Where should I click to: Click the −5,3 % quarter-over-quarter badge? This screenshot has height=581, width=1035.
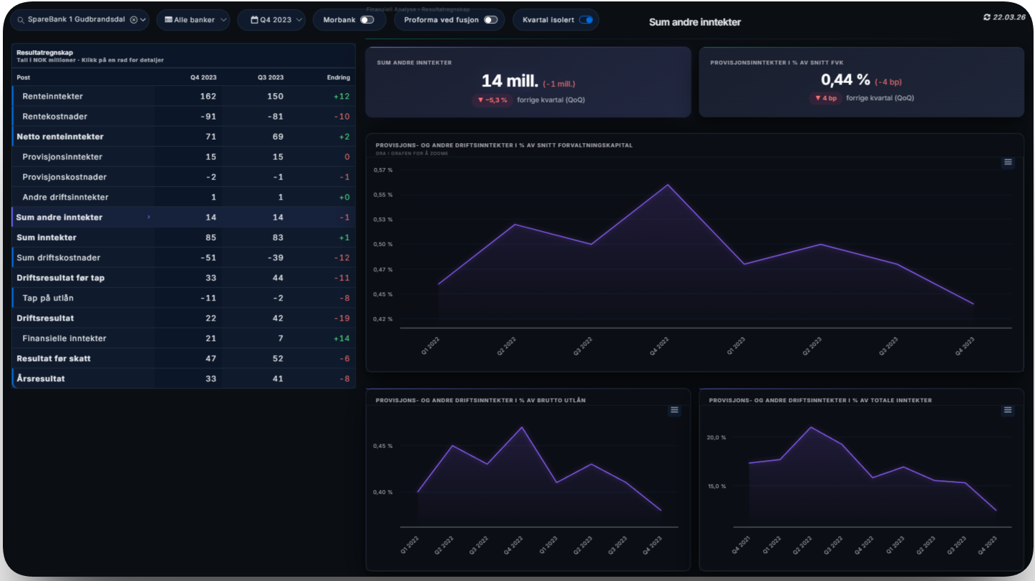click(x=492, y=99)
